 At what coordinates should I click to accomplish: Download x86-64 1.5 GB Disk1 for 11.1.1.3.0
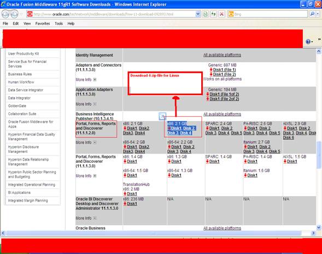click(x=132, y=175)
